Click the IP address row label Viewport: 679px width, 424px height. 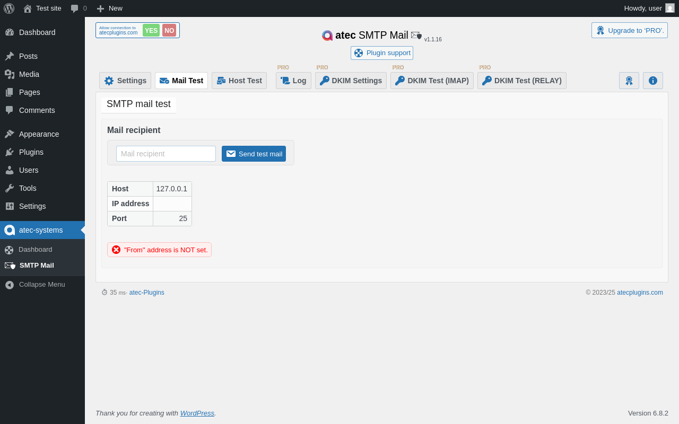click(130, 204)
